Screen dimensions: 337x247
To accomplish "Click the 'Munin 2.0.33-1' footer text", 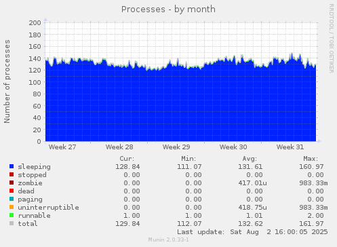I will (x=168, y=240).
